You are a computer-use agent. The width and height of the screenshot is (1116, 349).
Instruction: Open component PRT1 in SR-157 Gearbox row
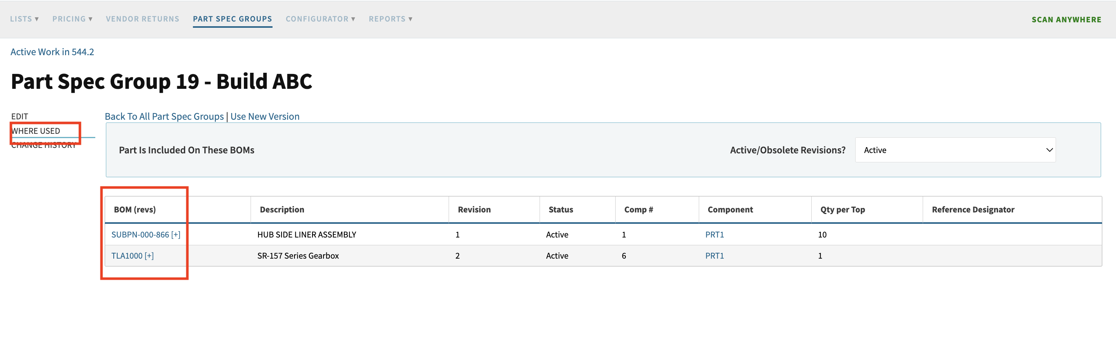click(x=714, y=255)
